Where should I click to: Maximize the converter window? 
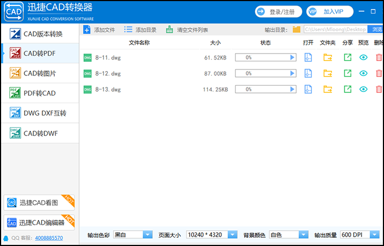coord(373,11)
